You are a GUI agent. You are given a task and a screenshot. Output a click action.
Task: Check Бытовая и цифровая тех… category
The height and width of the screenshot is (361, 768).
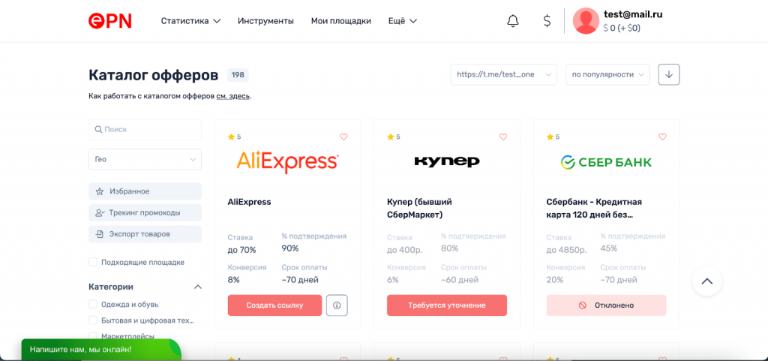92,320
